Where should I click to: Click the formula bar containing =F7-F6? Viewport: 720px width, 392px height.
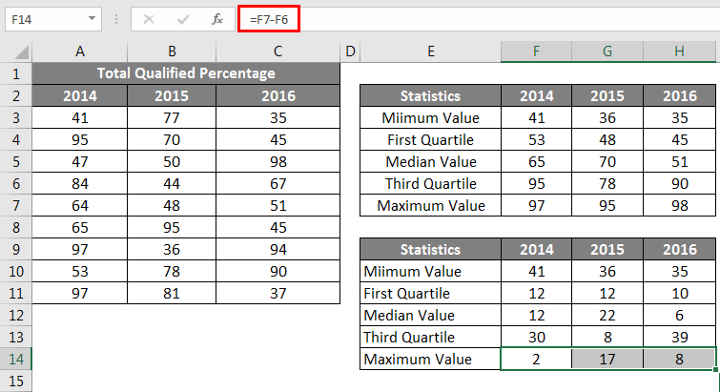tap(480, 19)
